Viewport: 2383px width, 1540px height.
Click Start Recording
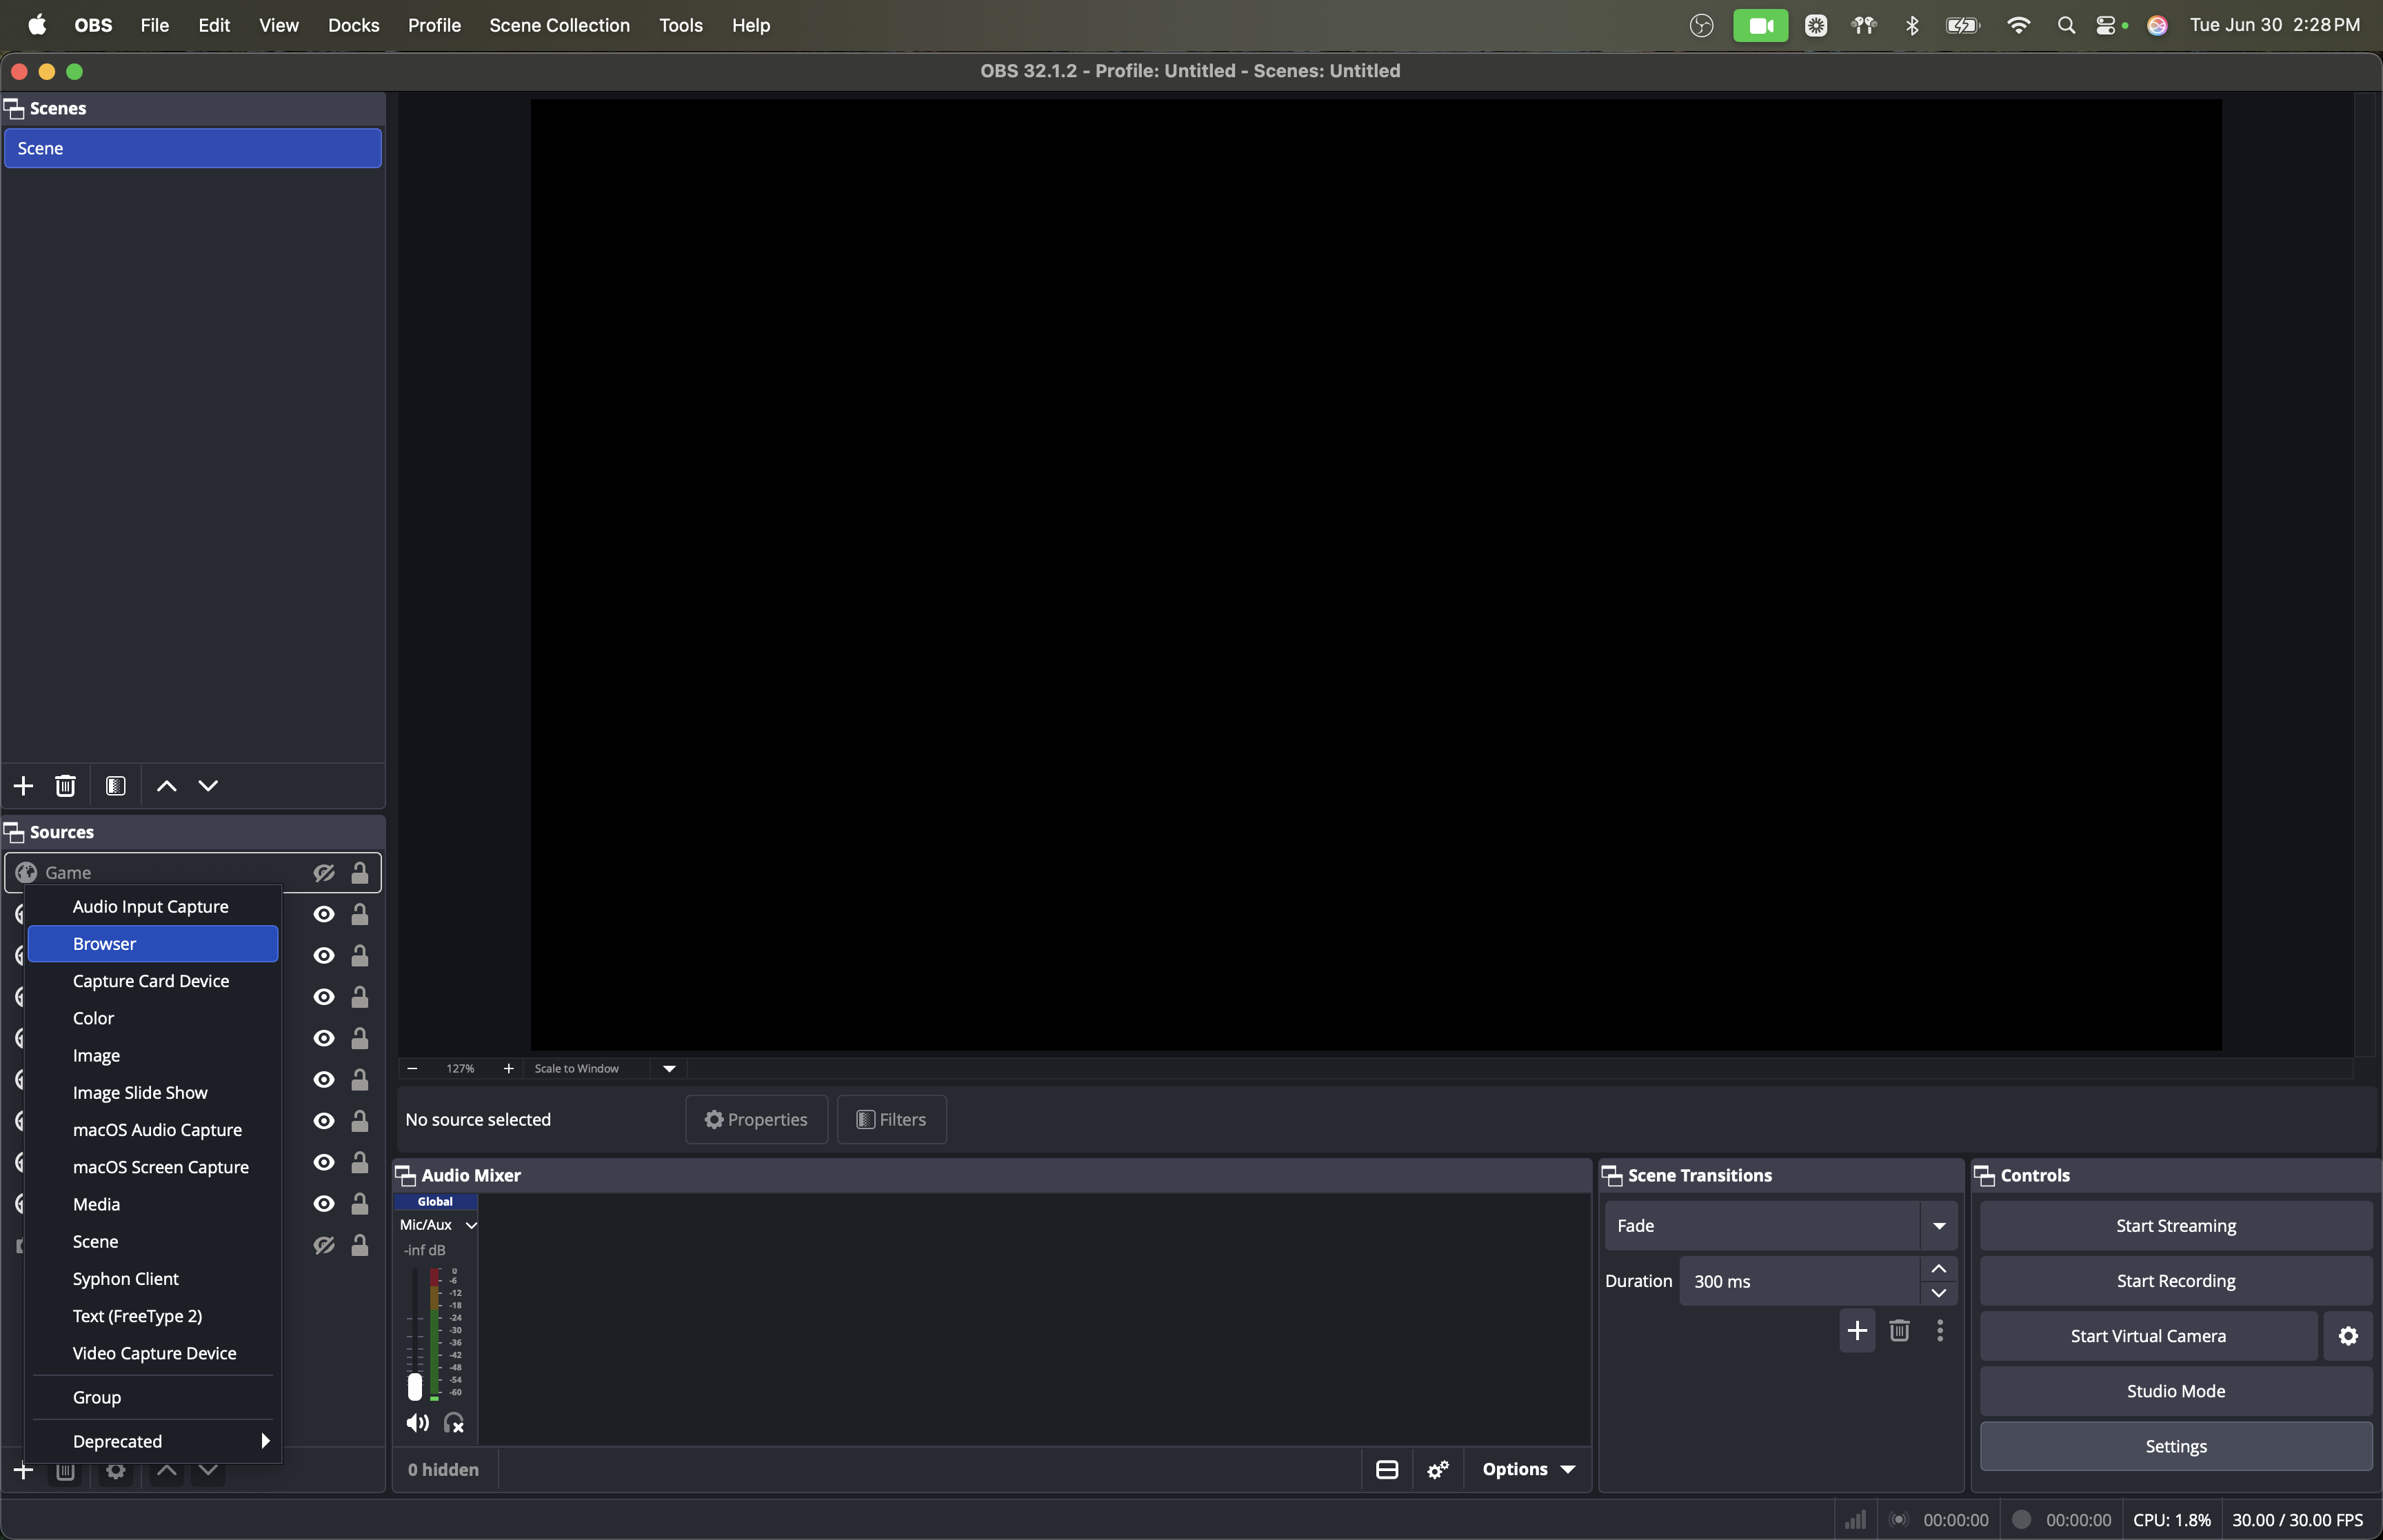pos(2176,1281)
